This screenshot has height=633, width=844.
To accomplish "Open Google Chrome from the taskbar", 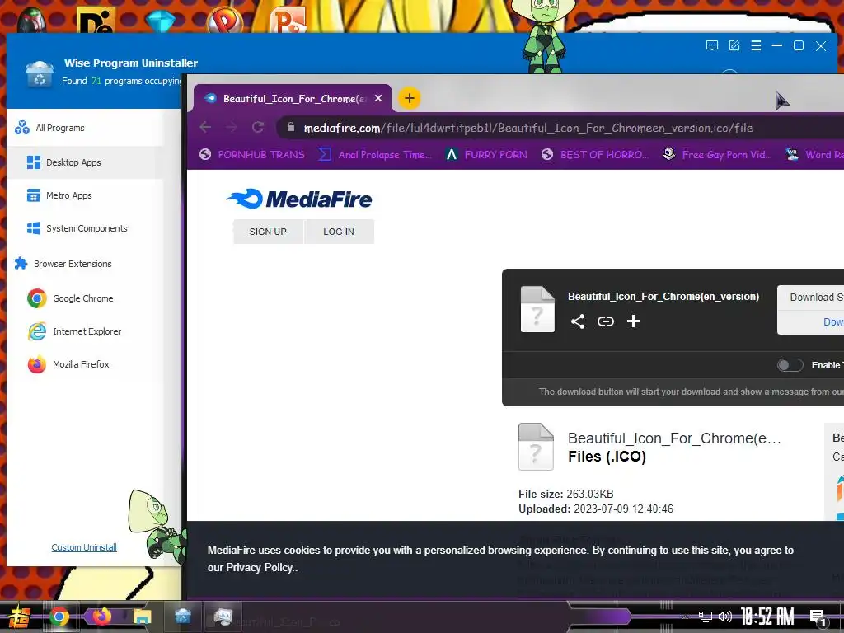I will coord(59,617).
